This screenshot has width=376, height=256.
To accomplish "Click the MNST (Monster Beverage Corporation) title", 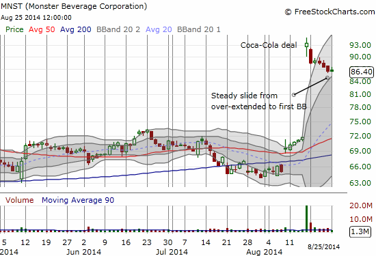I will point(74,6).
